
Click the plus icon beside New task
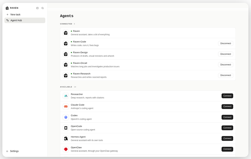[7, 15]
